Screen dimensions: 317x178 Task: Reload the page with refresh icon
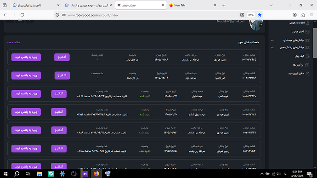(22, 15)
